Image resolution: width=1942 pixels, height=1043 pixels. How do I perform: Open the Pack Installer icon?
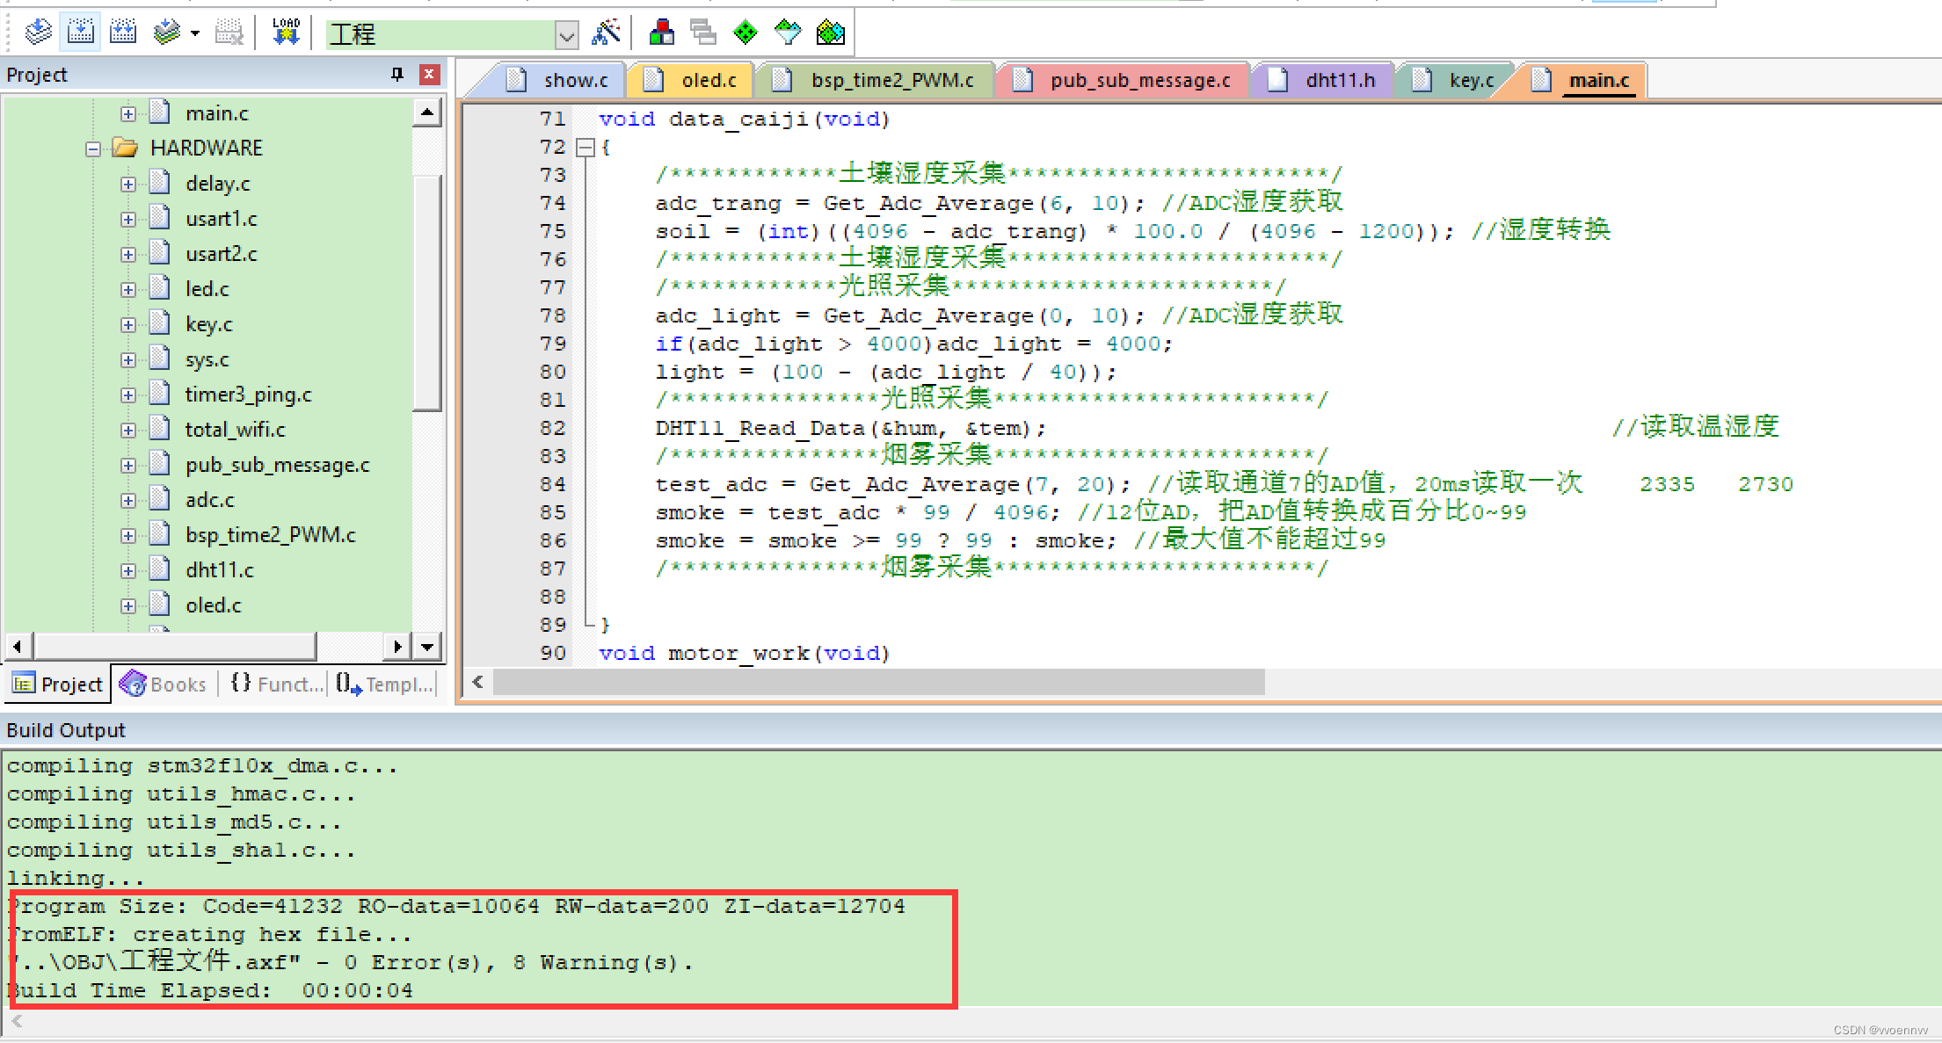point(831,33)
